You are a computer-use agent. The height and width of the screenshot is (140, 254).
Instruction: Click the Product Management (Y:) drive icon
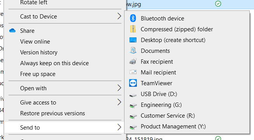pos(133,127)
